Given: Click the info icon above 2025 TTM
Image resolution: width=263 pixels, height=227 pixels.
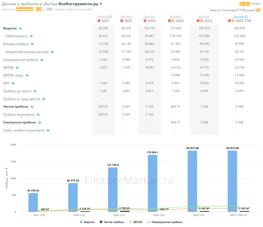Looking at the screenshot, I should pos(246,17).
